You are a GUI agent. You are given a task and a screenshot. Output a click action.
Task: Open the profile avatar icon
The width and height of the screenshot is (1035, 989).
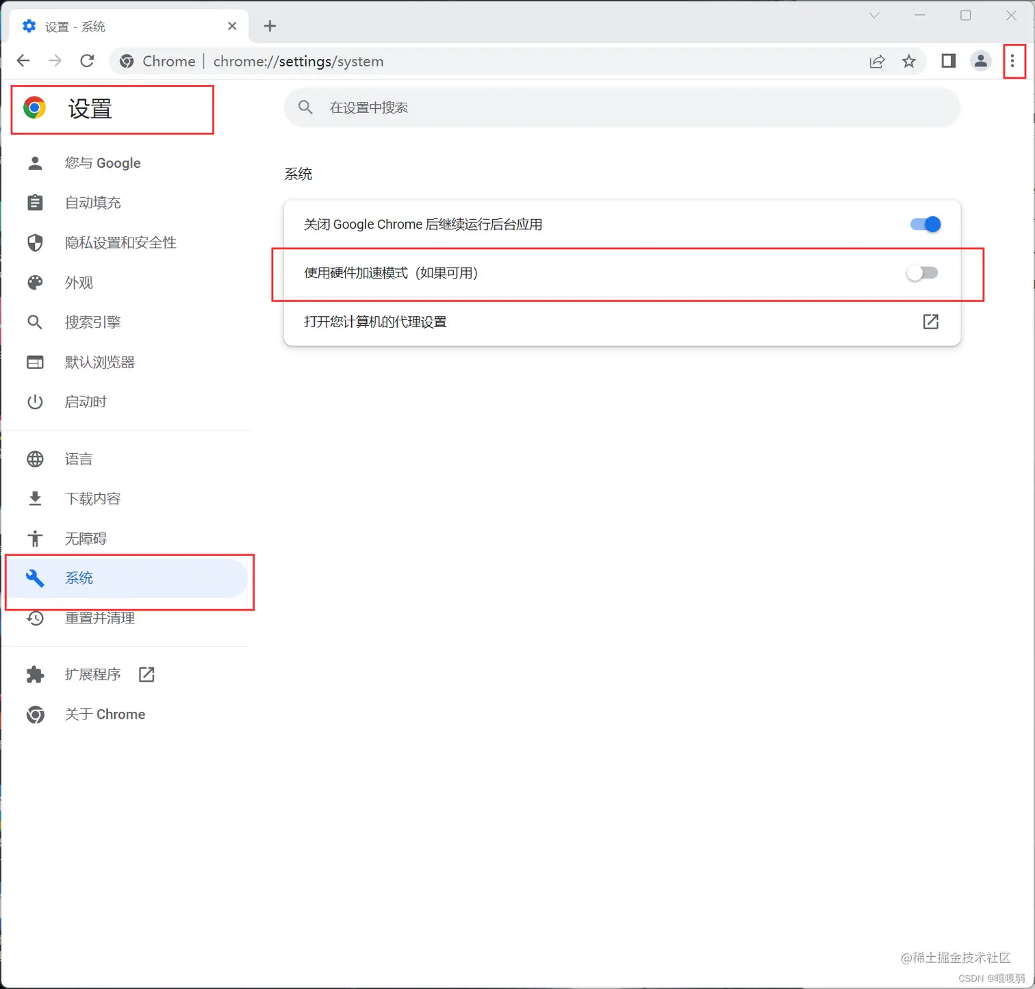[x=981, y=61]
